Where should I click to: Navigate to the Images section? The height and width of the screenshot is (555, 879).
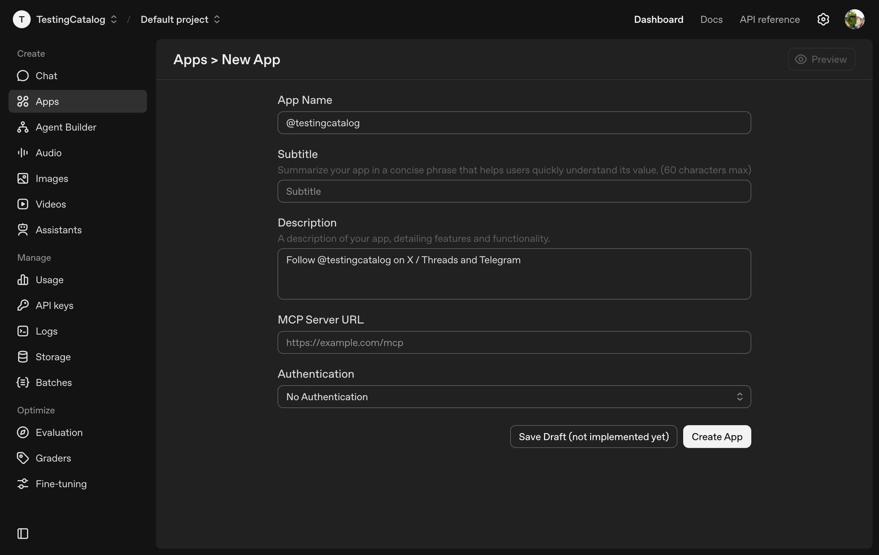tap(51, 178)
